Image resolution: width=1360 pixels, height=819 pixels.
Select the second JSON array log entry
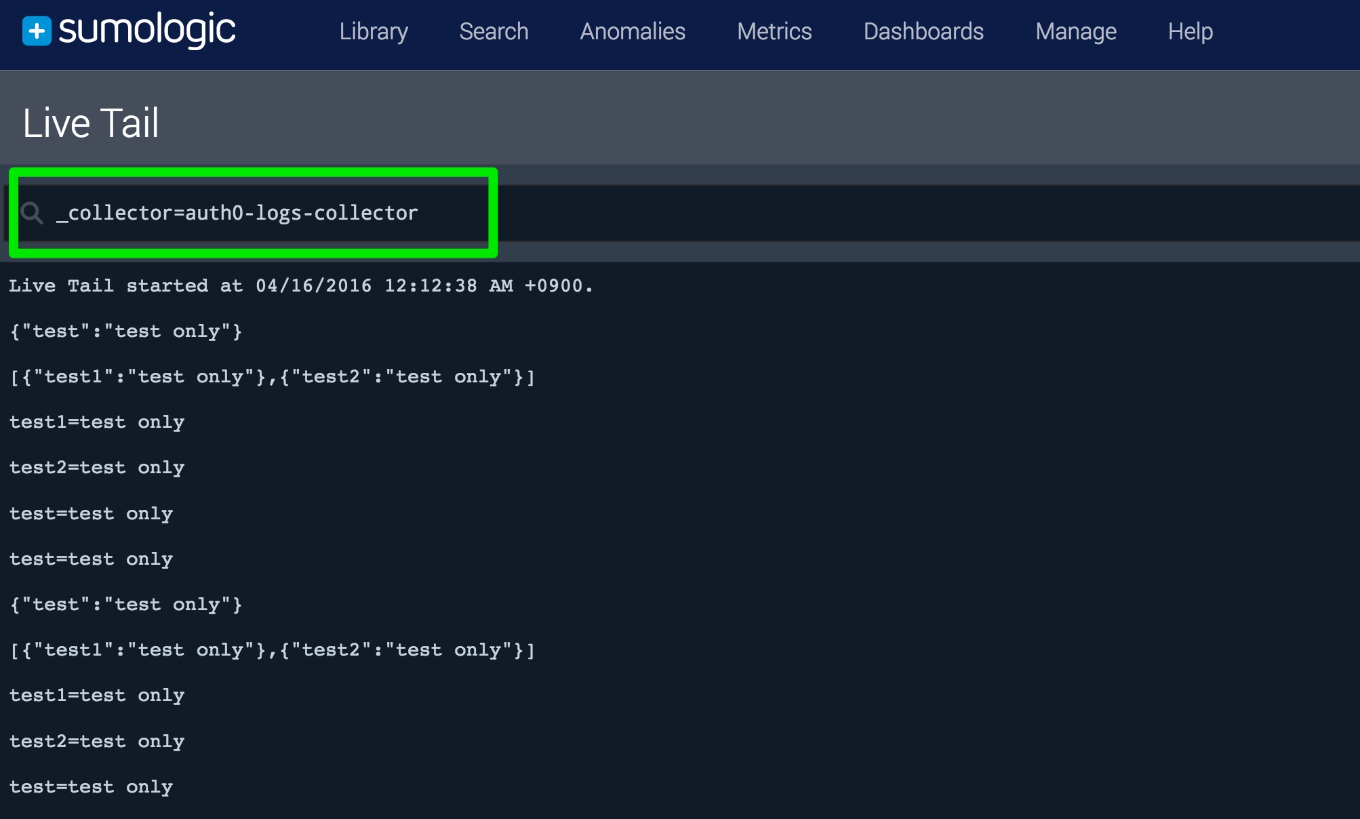pos(272,650)
